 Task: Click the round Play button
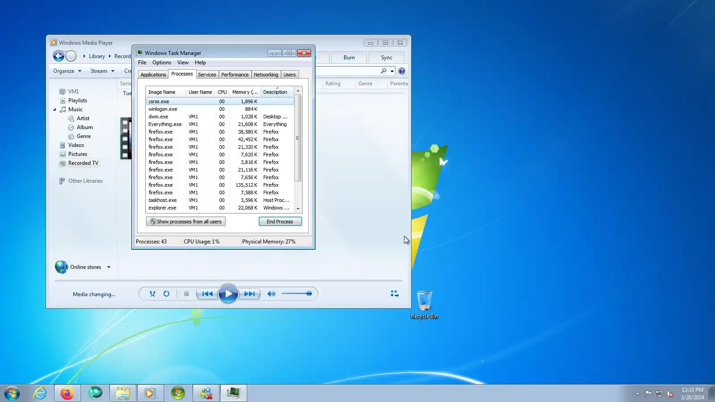[228, 294]
